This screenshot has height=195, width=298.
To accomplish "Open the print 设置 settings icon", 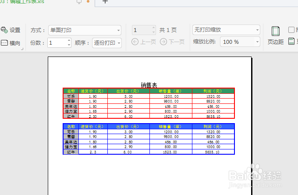I will 4,30.
